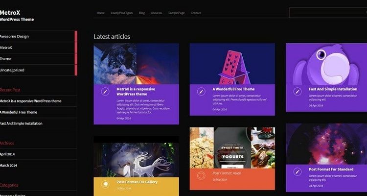
Task: Click pencil icon on Post Format For Standard
Action: [297, 171]
